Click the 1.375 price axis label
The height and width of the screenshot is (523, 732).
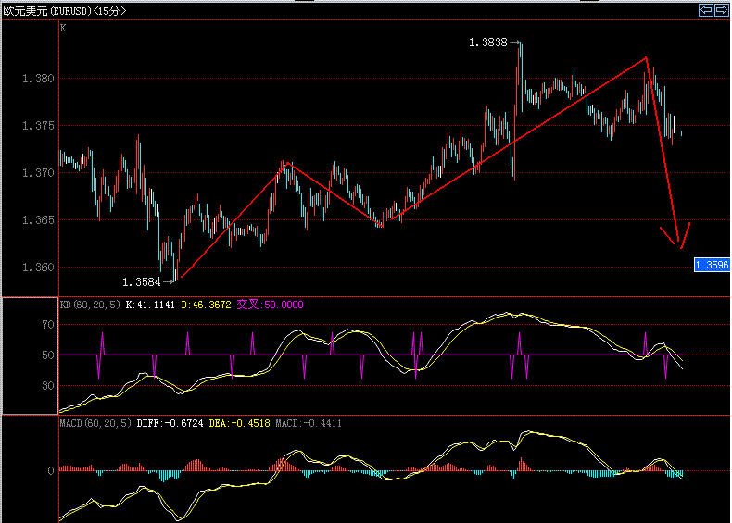[x=38, y=126]
